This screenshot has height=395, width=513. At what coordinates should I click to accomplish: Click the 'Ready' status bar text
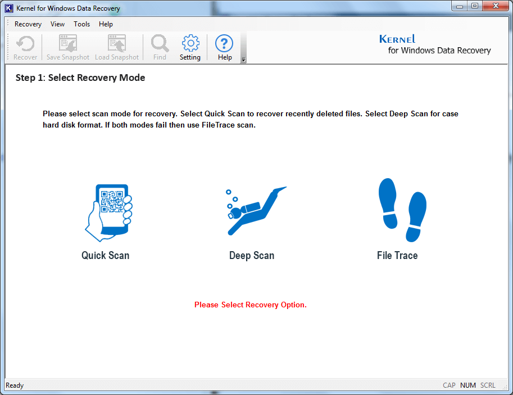pos(15,385)
